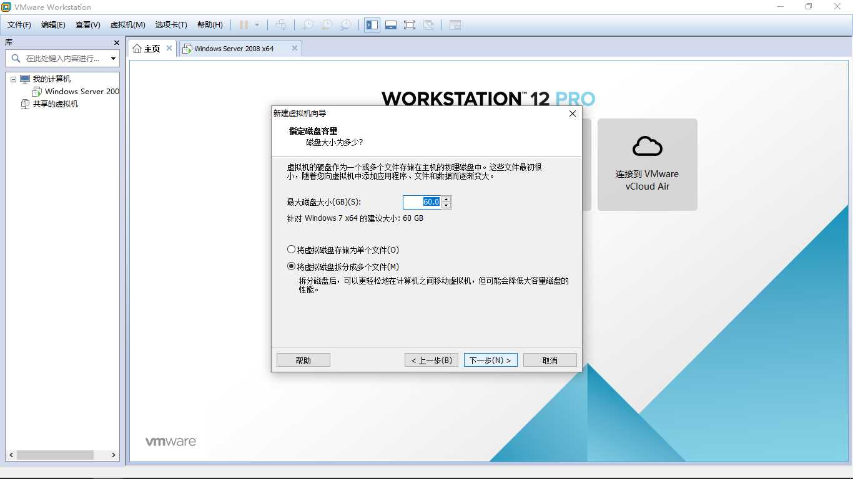Open the snapshot manager toolbar icon

(345, 25)
